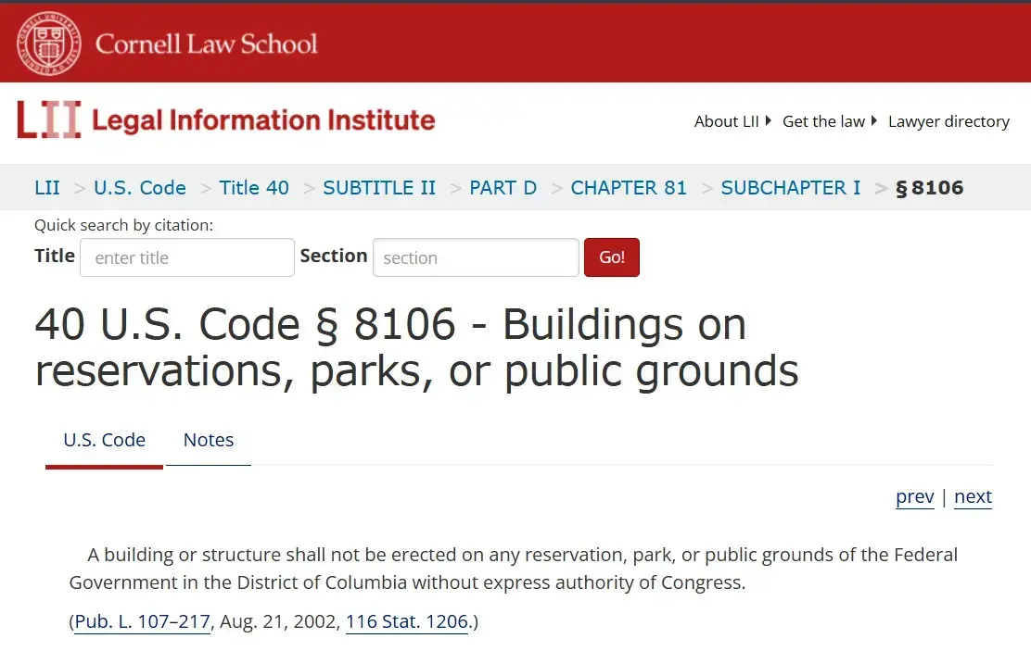
Task: Expand the Get the law menu
Action: coord(829,121)
